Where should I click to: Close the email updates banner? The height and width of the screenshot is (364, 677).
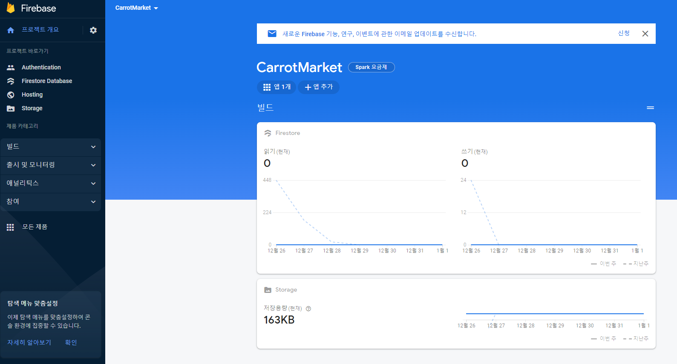click(x=645, y=34)
